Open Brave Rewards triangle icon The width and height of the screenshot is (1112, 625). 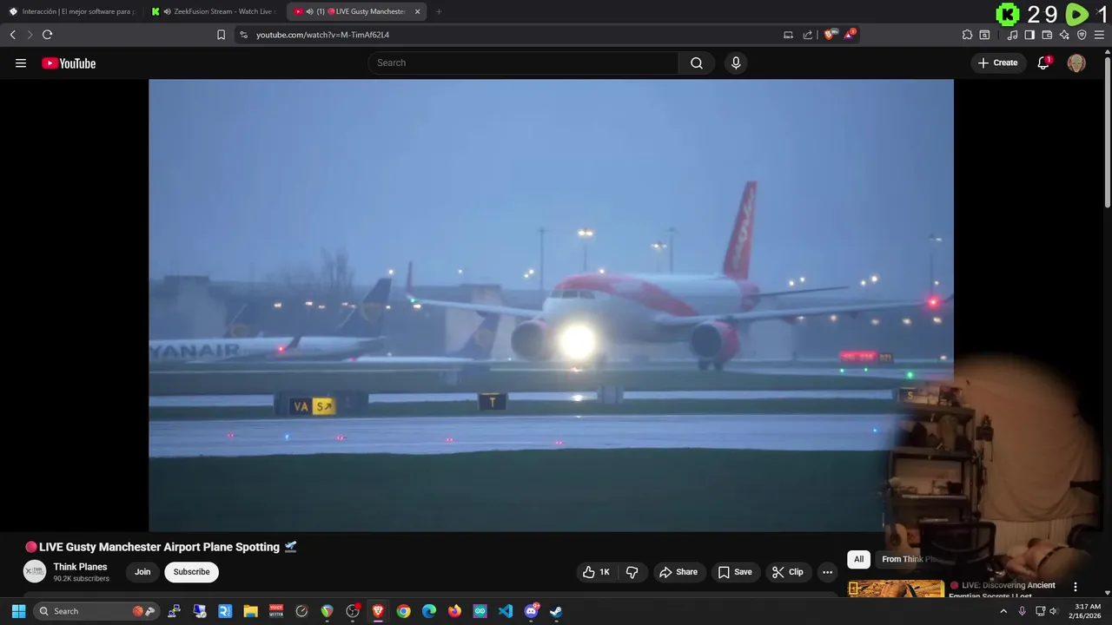(849, 35)
